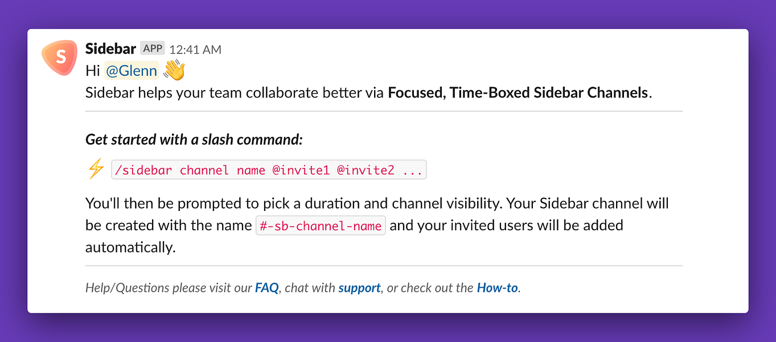This screenshot has width=776, height=342.
Task: Open the How-to link
Action: pos(498,288)
